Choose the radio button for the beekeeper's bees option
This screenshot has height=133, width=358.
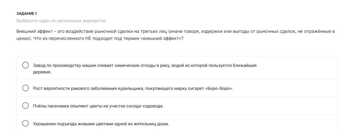click(26, 106)
